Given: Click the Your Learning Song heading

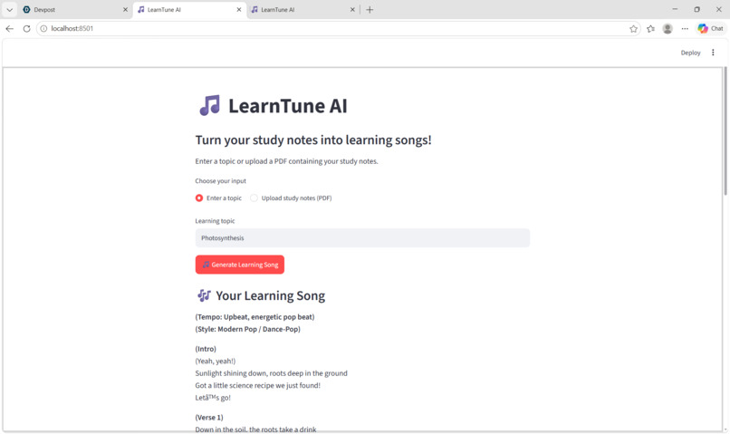Looking at the screenshot, I should pyautogui.click(x=271, y=295).
